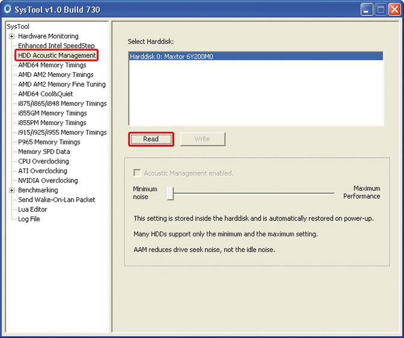This screenshot has height=338, width=404.
Task: Open the Lua Editor
Action: click(x=32, y=209)
